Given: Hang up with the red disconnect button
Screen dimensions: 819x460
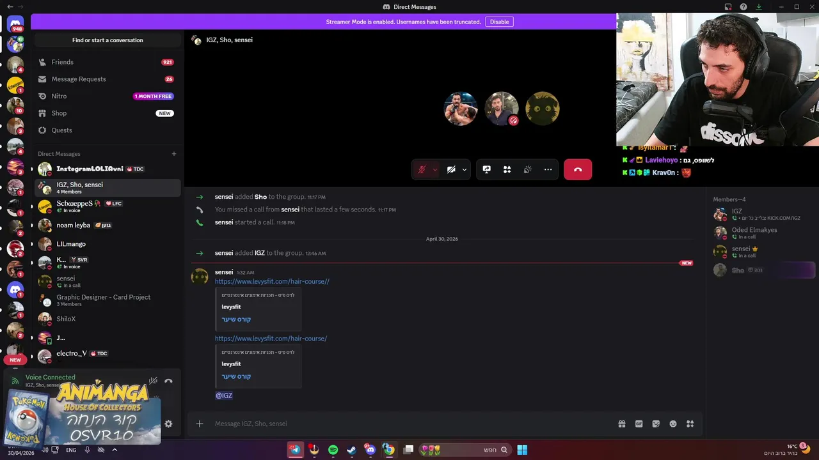Looking at the screenshot, I should 578,169.
